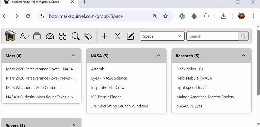Add a new bookmark with plus icon
This screenshot has width=260, height=127.
click(x=105, y=36)
